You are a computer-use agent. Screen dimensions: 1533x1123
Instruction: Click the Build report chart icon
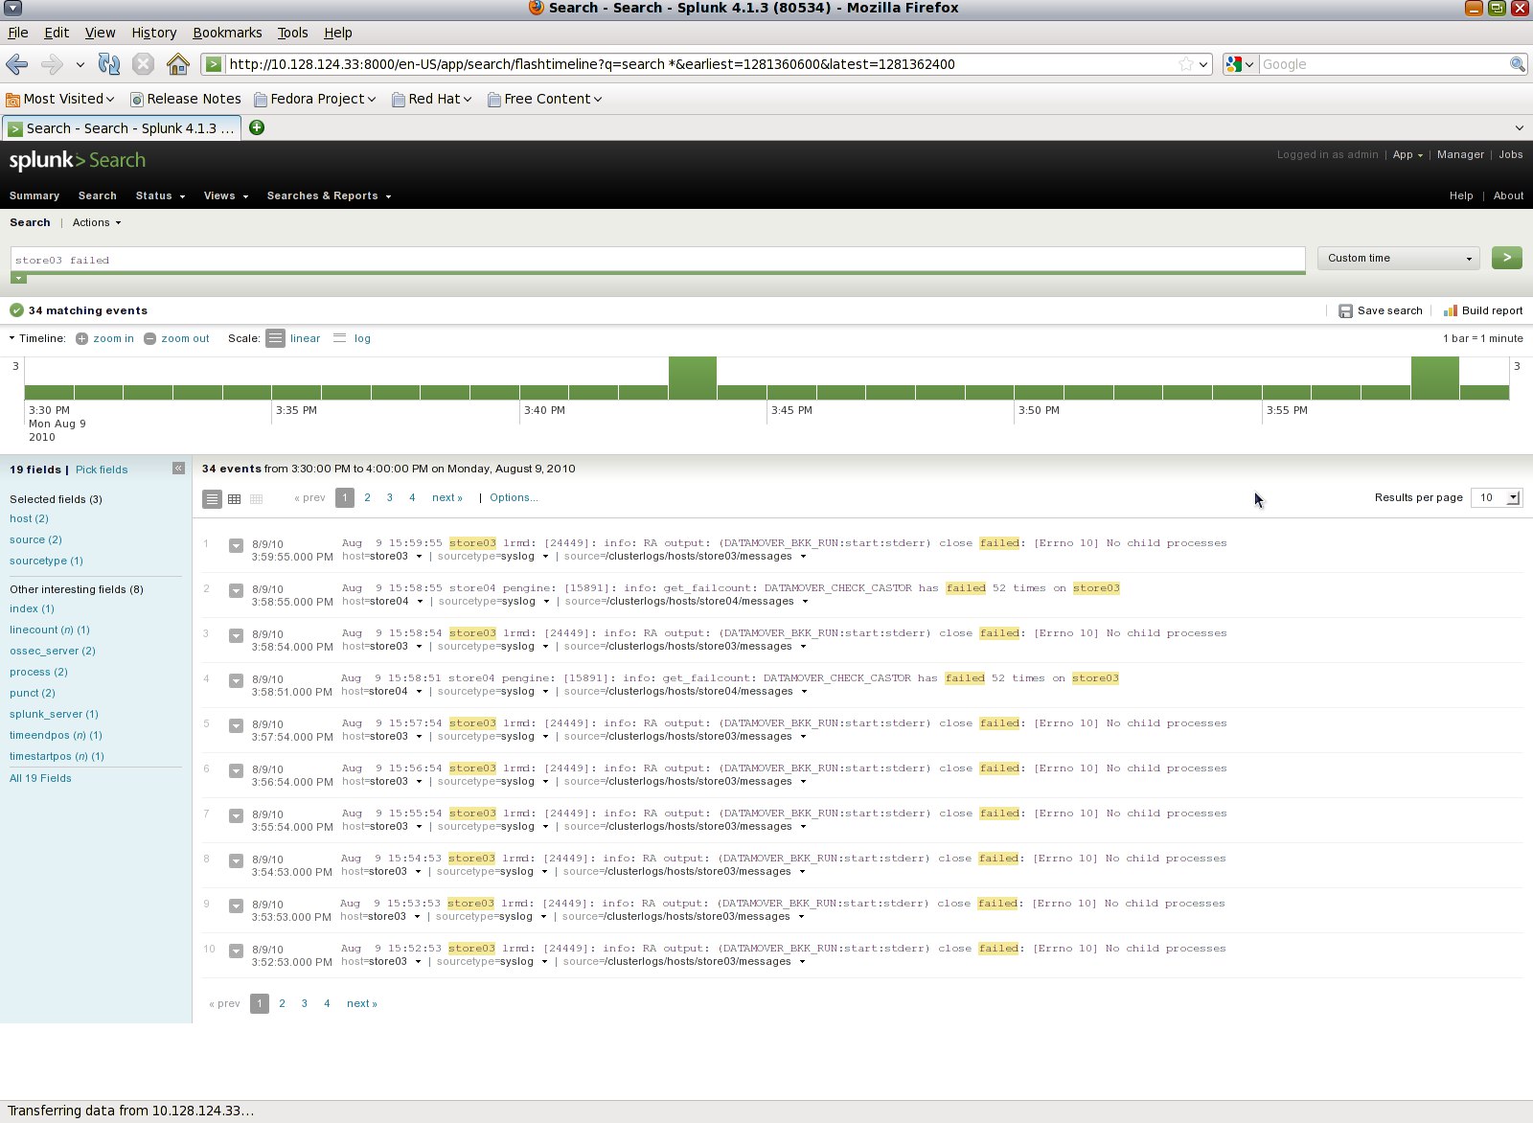point(1451,310)
